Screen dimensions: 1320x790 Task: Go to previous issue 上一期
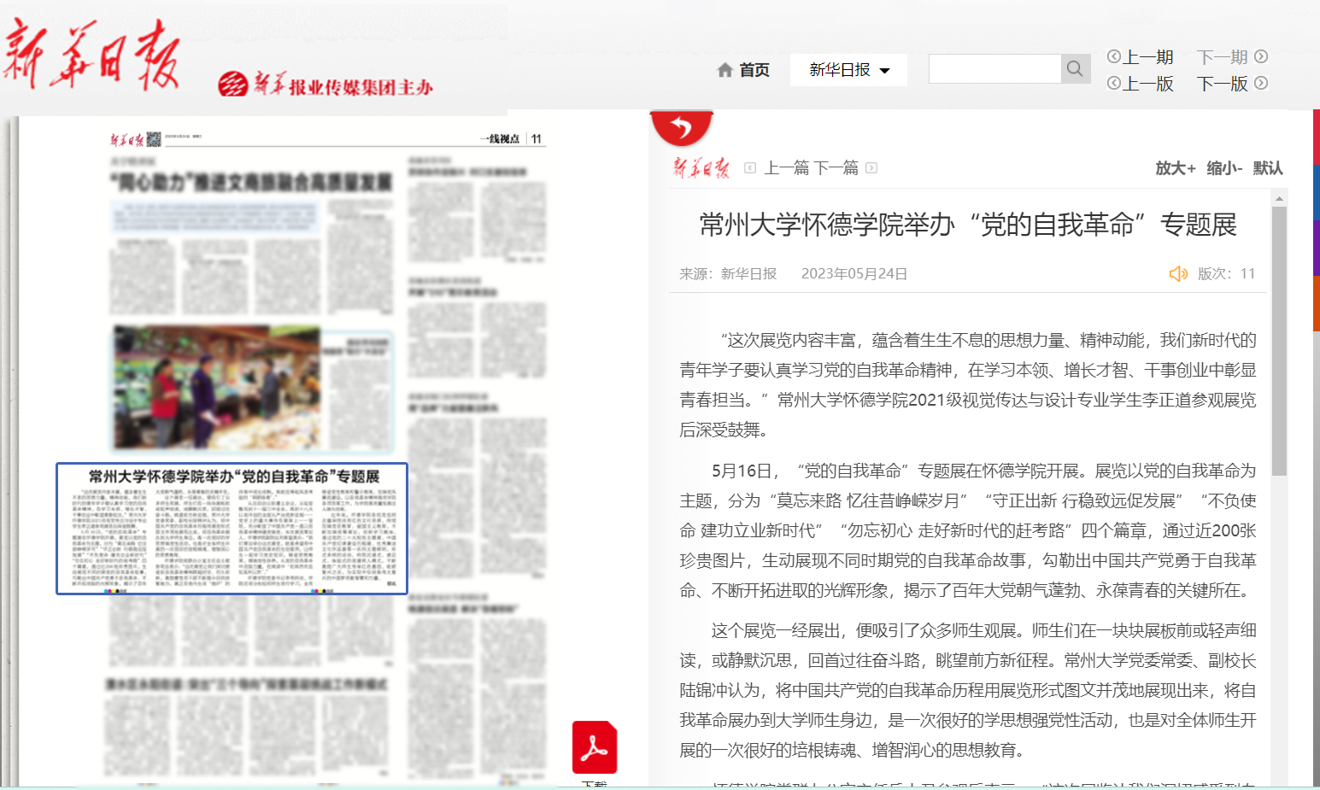(1141, 57)
